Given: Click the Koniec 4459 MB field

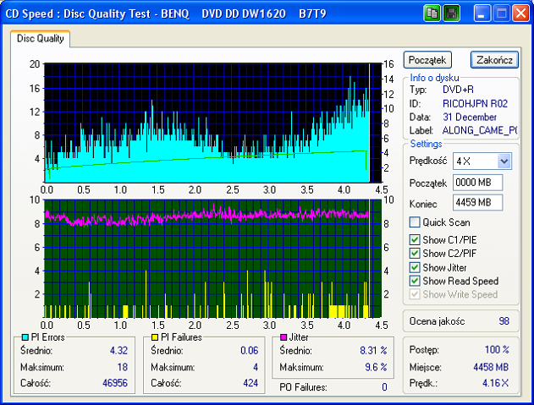Looking at the screenshot, I should [x=477, y=203].
